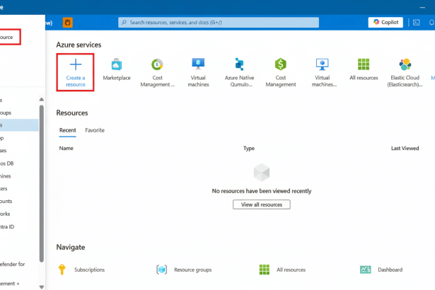Open Create a resource tile
Image resolution: width=435 pixels, height=290 pixels.
point(75,72)
